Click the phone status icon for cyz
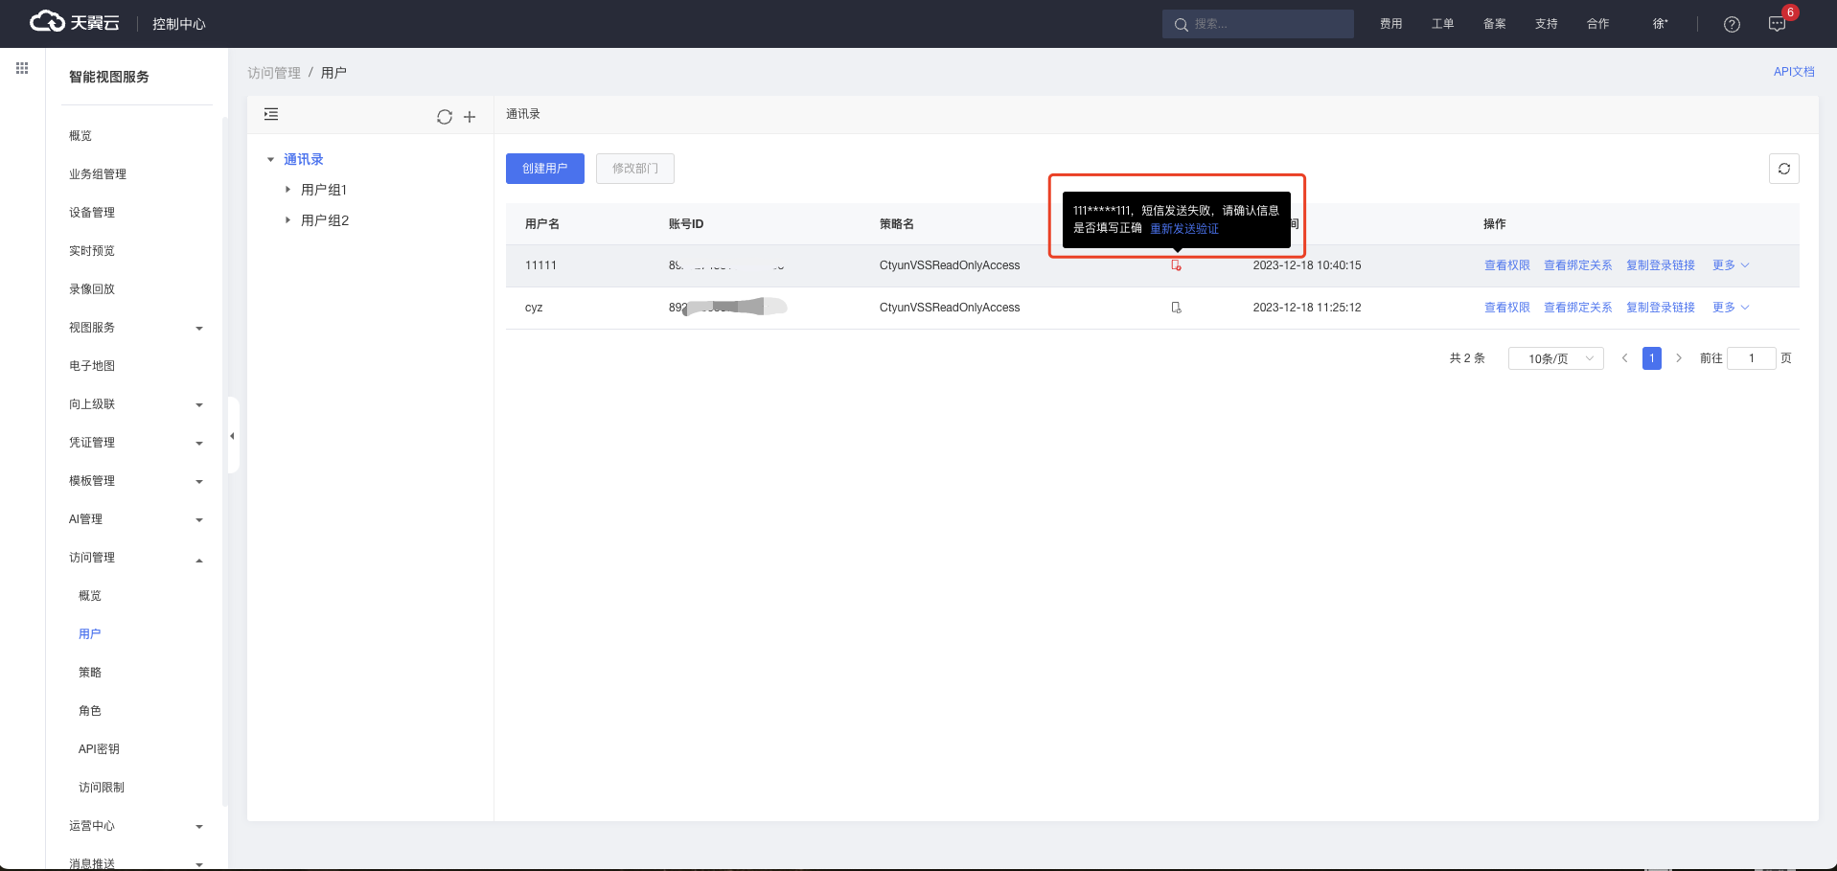1837x871 pixels. click(1176, 308)
